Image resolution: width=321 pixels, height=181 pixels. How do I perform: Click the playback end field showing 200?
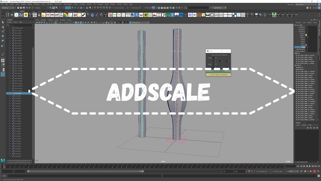tap(239, 171)
